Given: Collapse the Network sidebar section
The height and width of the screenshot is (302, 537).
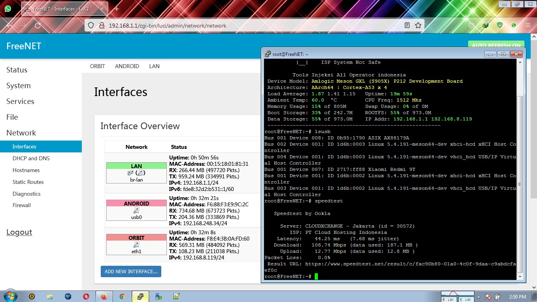Looking at the screenshot, I should [21, 133].
